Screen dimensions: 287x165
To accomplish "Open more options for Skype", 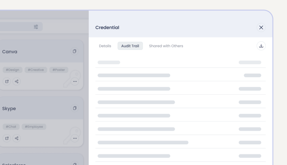I will [x=75, y=138].
